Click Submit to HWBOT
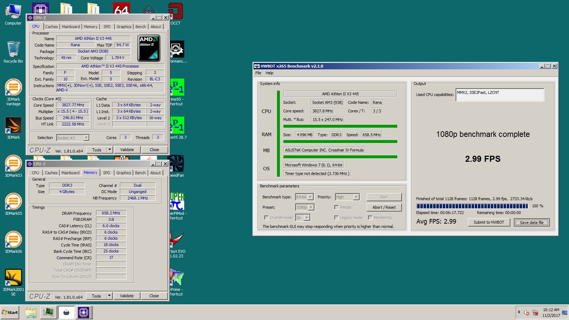The image size is (569, 320). 489,222
